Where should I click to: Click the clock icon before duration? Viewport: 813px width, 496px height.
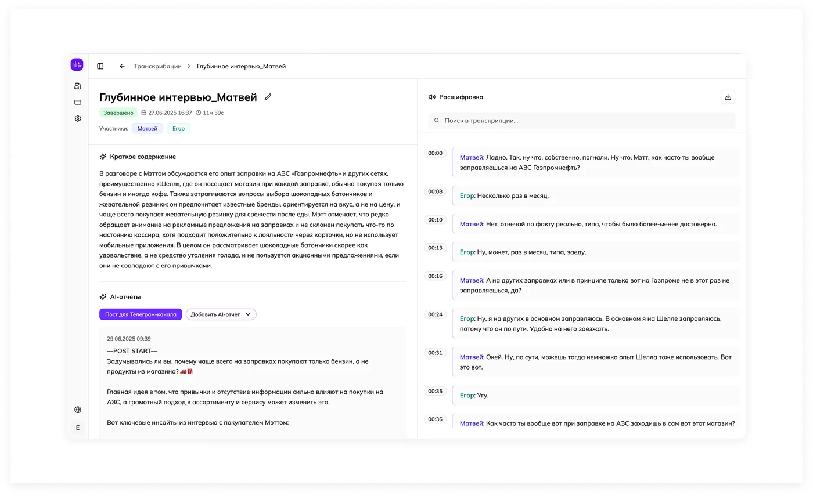click(x=199, y=113)
